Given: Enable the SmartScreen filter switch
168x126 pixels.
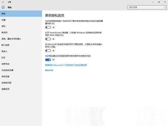Looking at the screenshot, I should pos(48,39).
